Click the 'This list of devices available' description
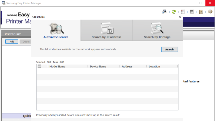The image size is (215, 121). point(78,49)
